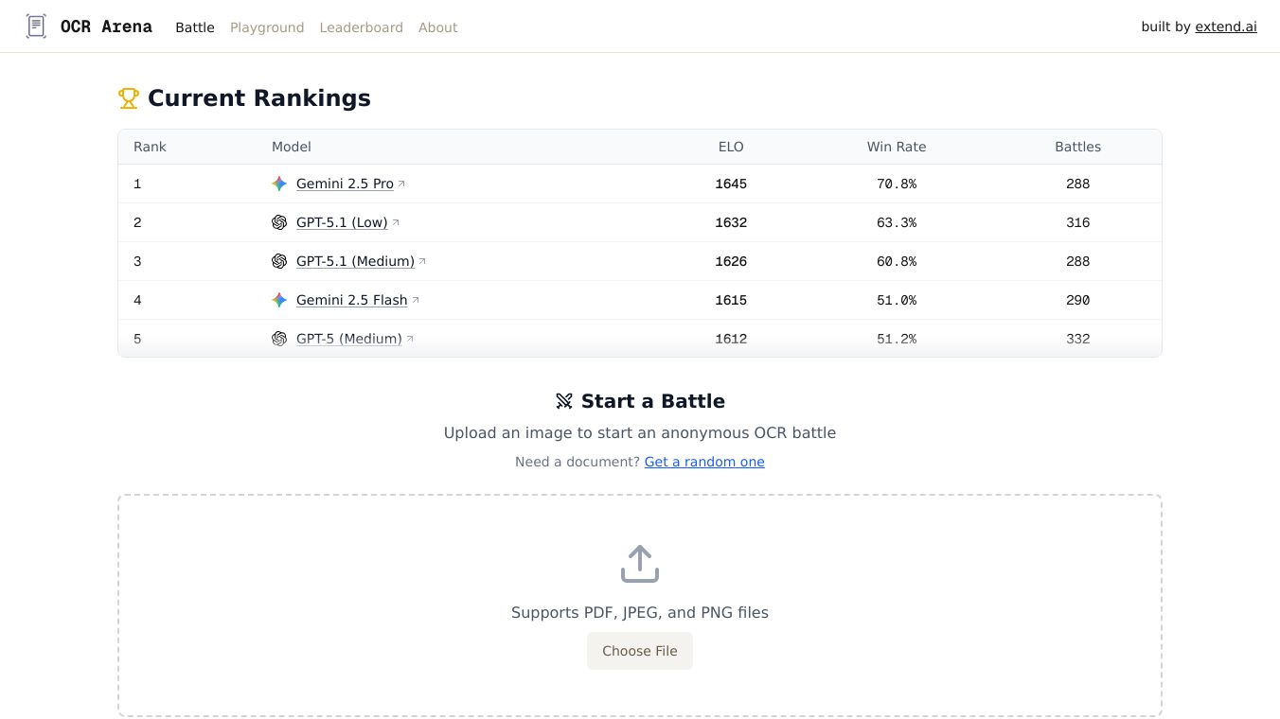1280x719 pixels.
Task: Click the ELO value 1632
Action: point(731,222)
